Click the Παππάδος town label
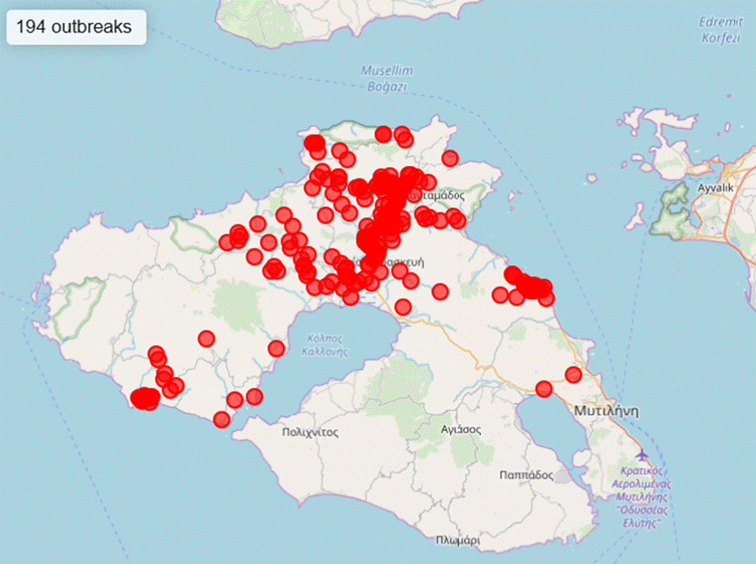 pos(526,475)
